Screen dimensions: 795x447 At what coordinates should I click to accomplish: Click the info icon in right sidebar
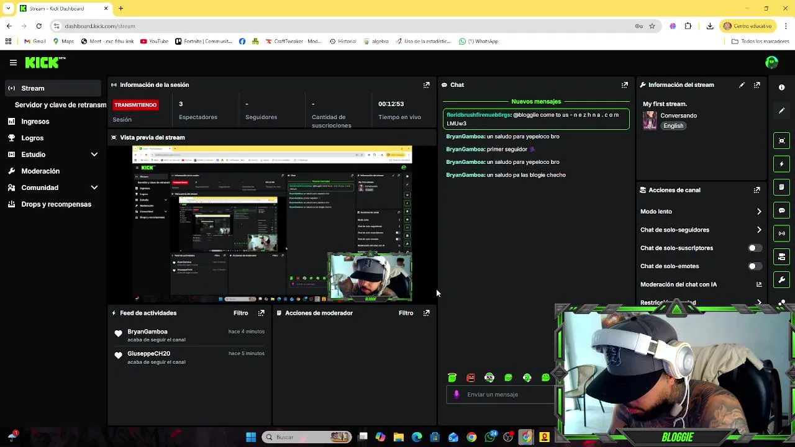point(782,88)
